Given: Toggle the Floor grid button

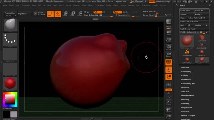Looking at the screenshot, I should pyautogui.click(x=169, y=70).
